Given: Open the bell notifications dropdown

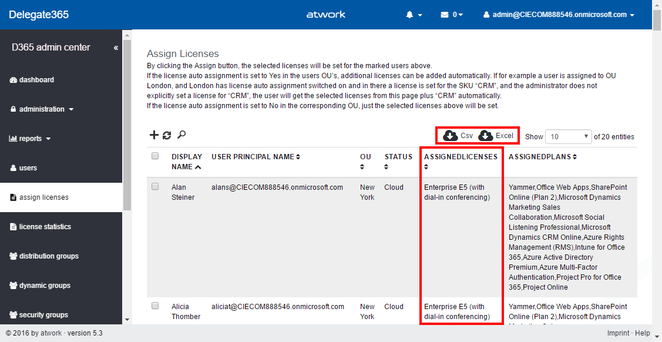Looking at the screenshot, I should [x=414, y=15].
